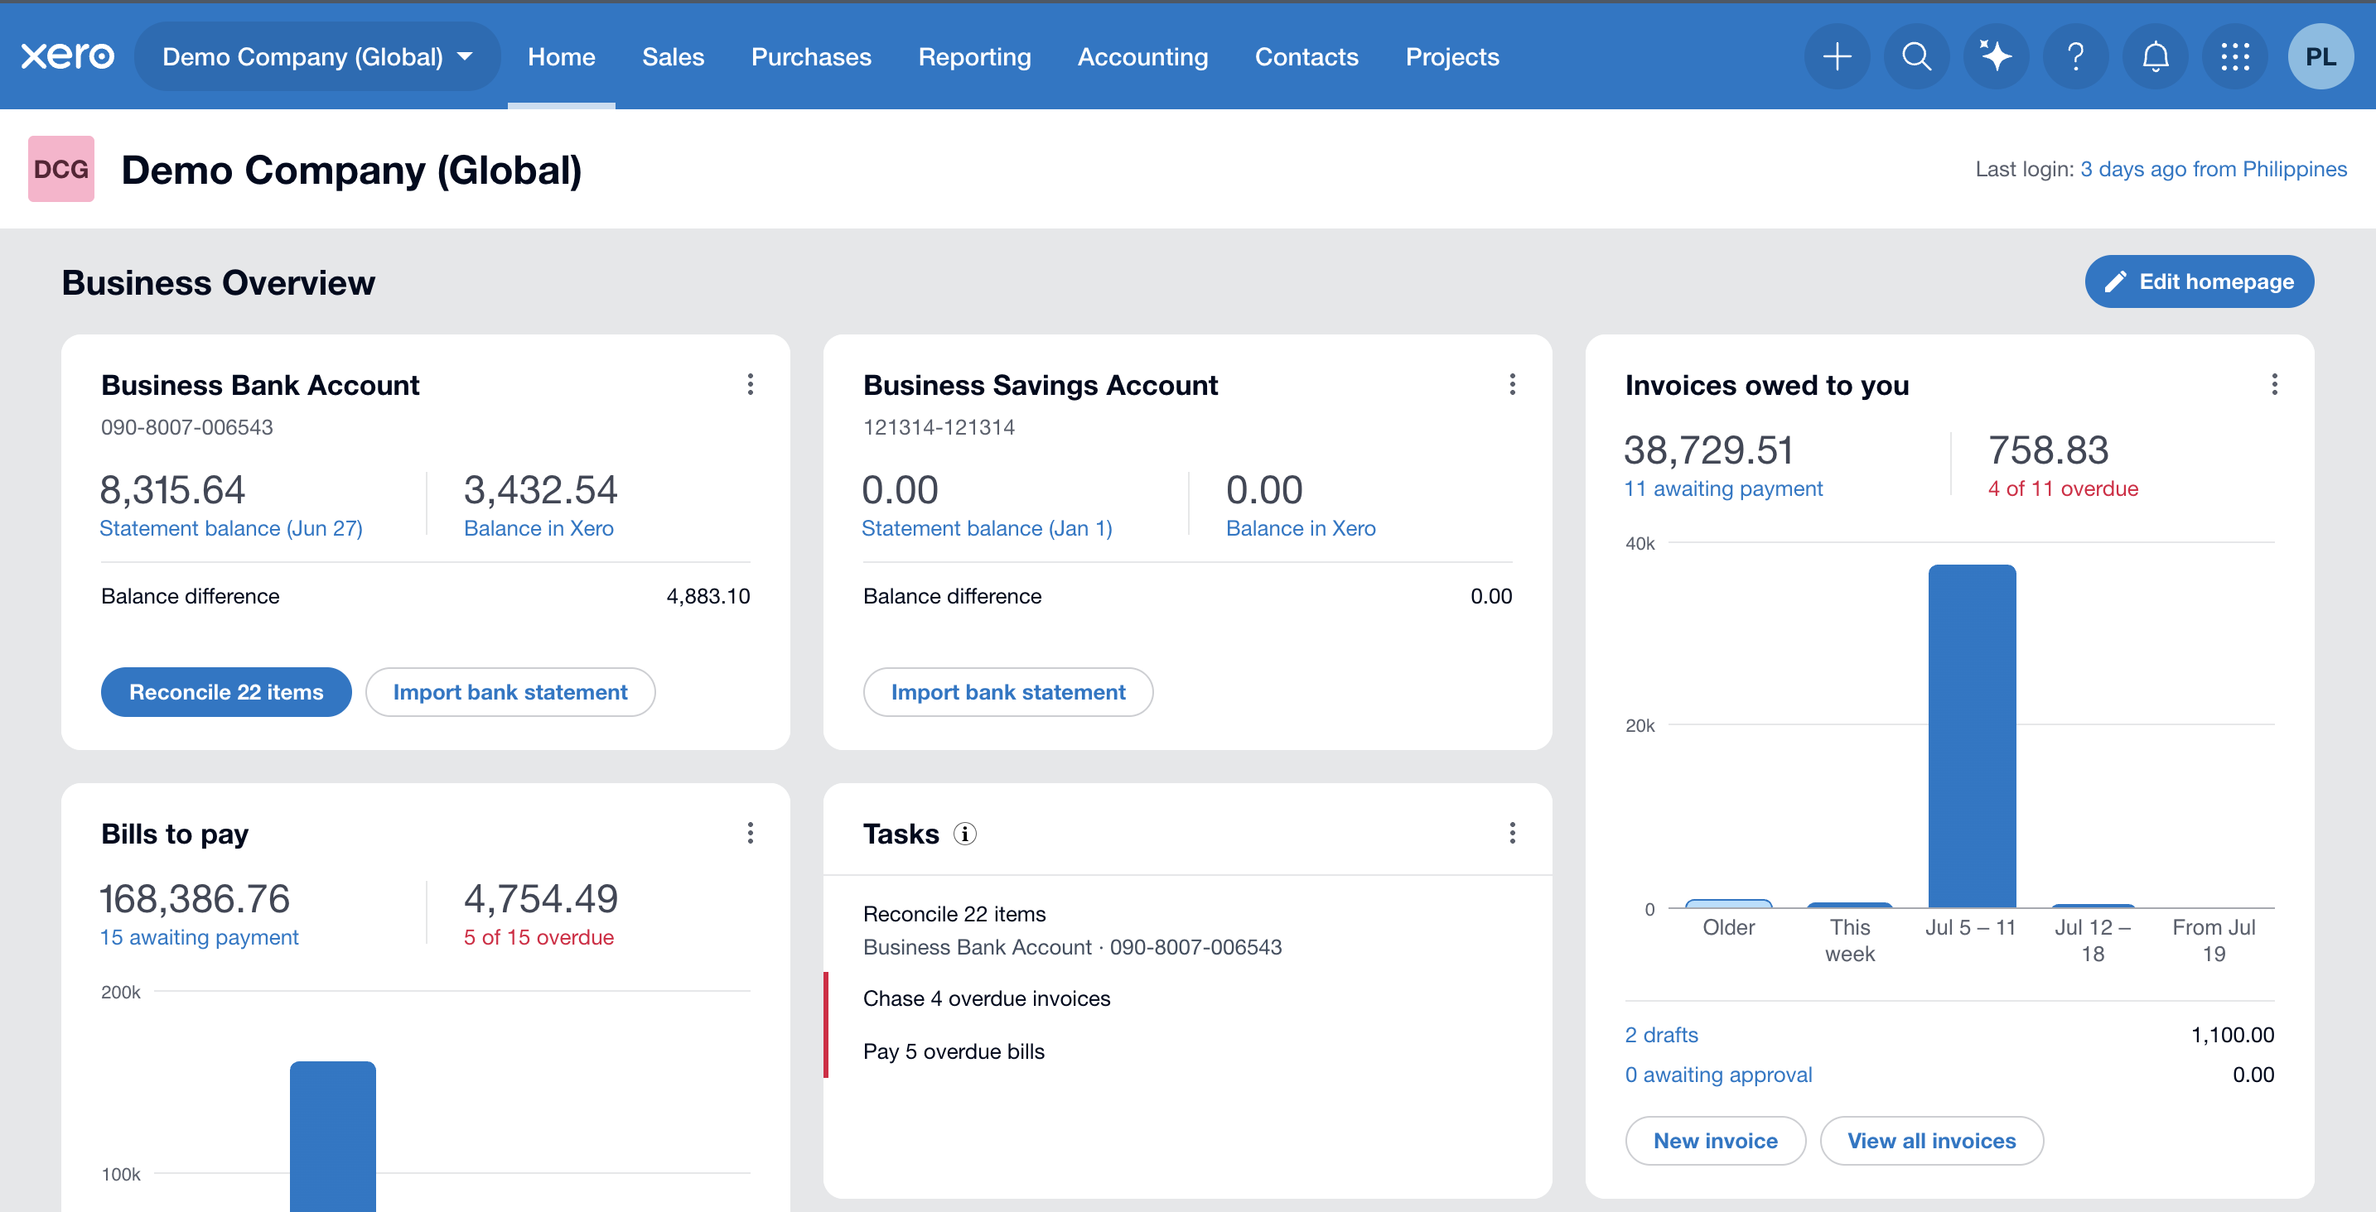Open the 2 drafts invoices link
The width and height of the screenshot is (2376, 1212).
point(1661,1035)
